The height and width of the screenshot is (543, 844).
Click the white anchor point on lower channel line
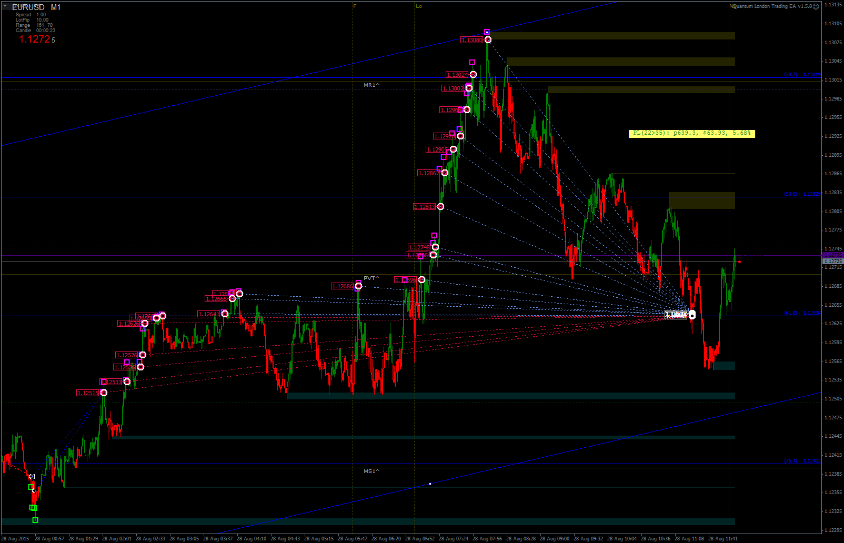(430, 484)
